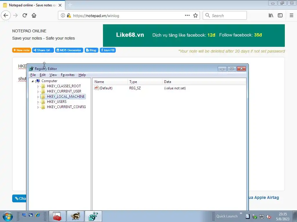Click the Action Center tray icon
This screenshot has height=222, width=297.
(x=248, y=217)
